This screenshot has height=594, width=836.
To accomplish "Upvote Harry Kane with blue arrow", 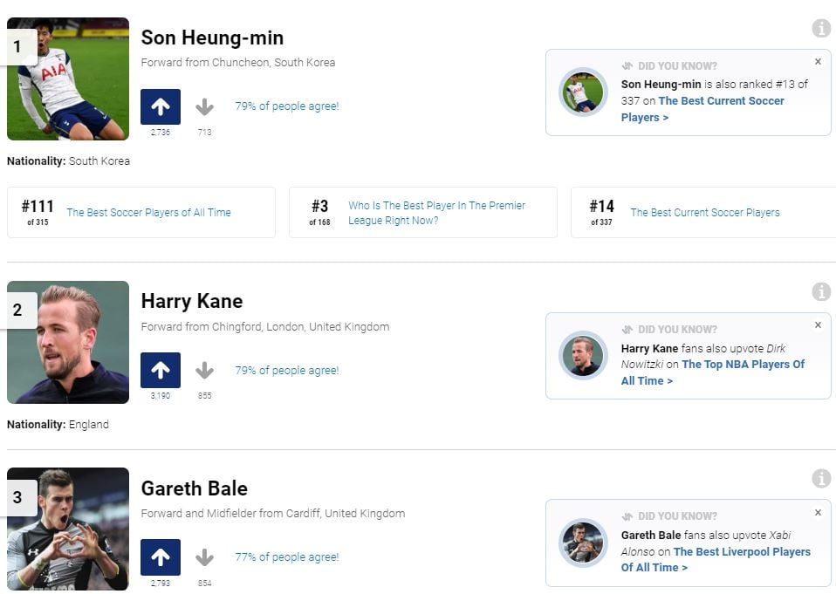I will point(161,370).
